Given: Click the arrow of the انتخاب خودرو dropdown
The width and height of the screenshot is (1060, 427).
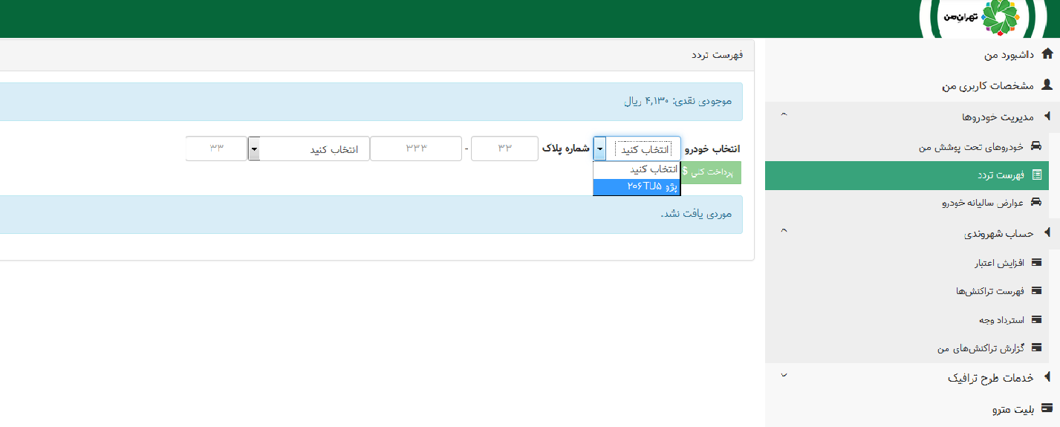Looking at the screenshot, I should pyautogui.click(x=599, y=149).
